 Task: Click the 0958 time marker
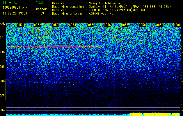[x=142, y=25]
